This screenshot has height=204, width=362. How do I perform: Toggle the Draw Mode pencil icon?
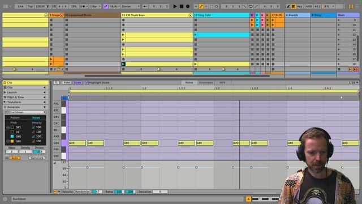288,6
